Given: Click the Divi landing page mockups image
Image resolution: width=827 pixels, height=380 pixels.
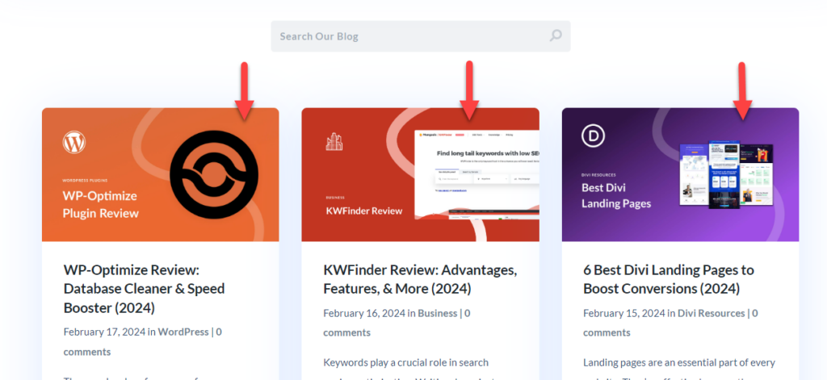Looking at the screenshot, I should [726, 174].
